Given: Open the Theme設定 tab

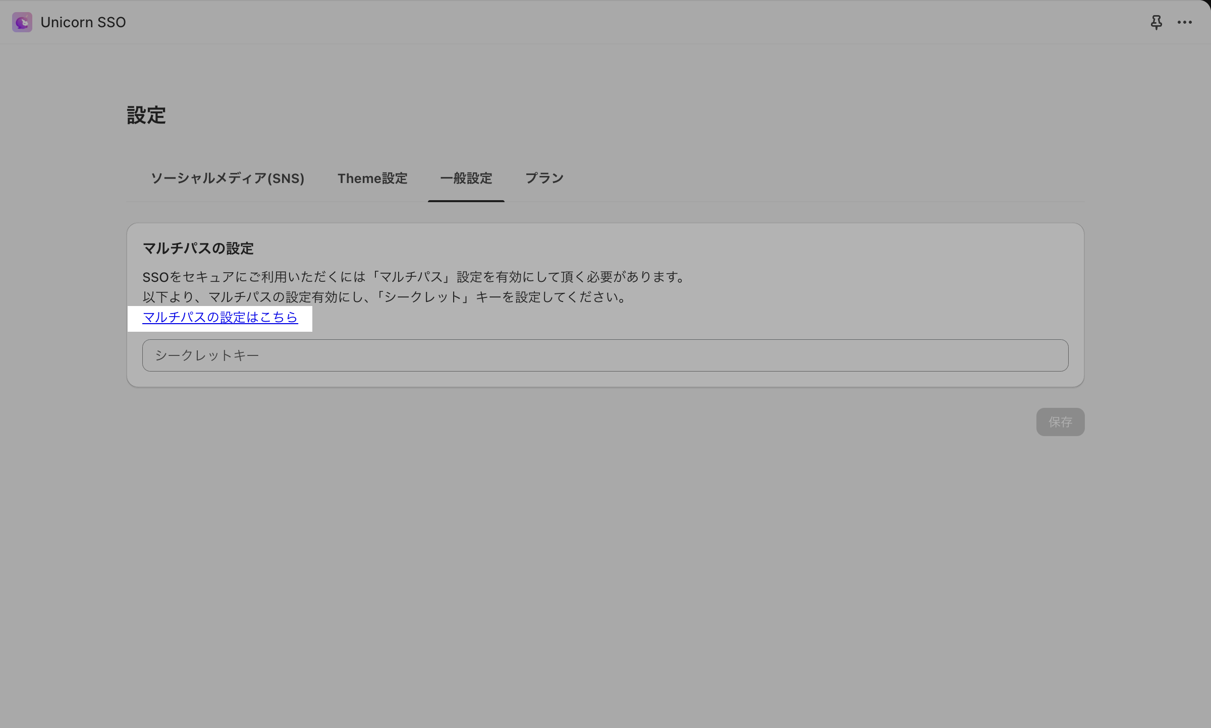Looking at the screenshot, I should tap(372, 178).
